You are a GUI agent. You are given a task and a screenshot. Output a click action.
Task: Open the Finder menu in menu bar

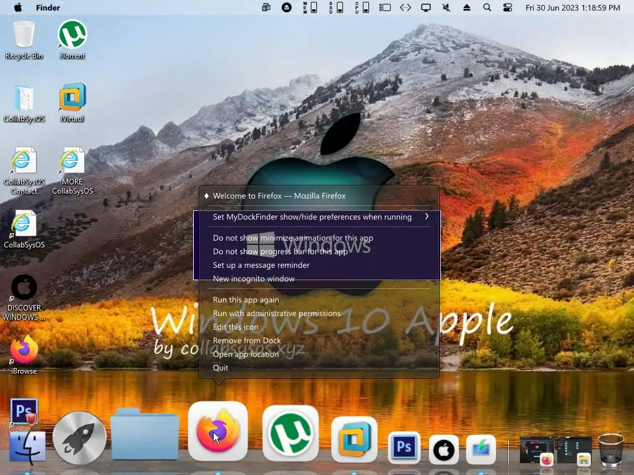pos(48,7)
